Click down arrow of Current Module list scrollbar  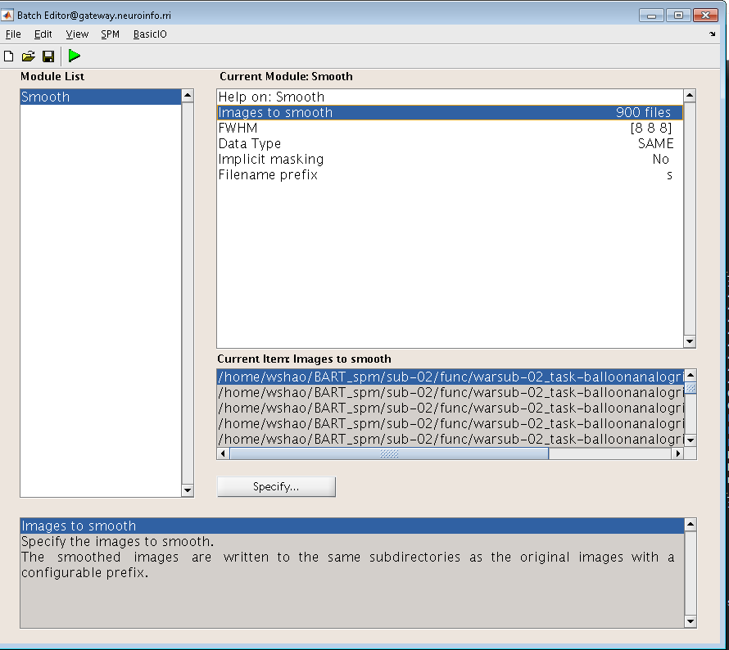click(690, 341)
